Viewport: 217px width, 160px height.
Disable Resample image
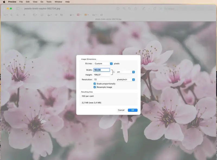point(95,87)
